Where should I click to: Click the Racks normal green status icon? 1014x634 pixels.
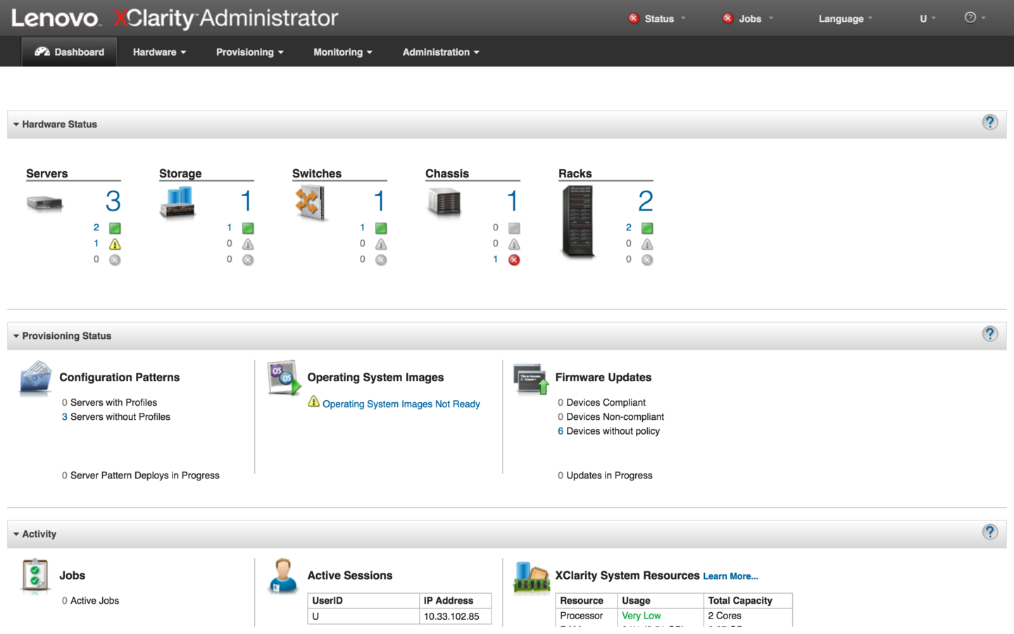point(647,228)
